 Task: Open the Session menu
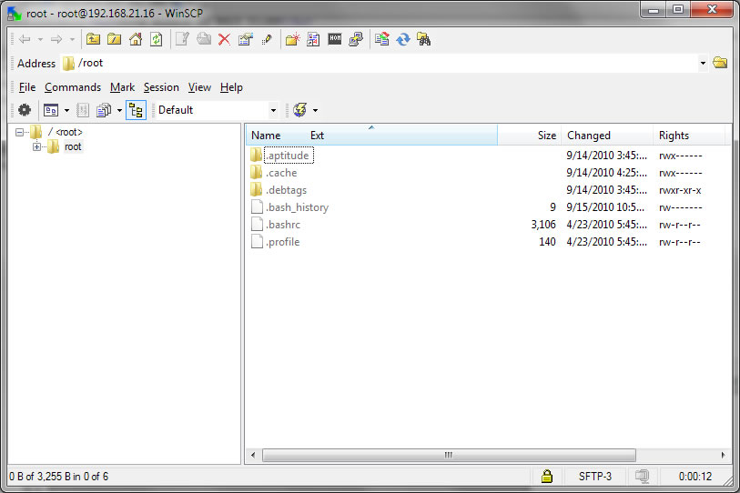tap(161, 87)
